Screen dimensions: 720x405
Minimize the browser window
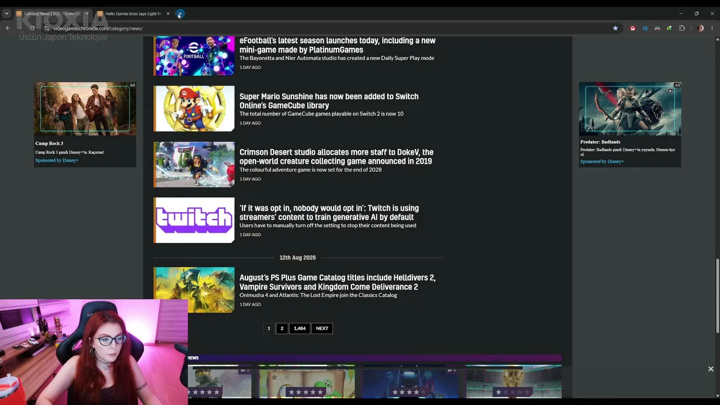(681, 13)
